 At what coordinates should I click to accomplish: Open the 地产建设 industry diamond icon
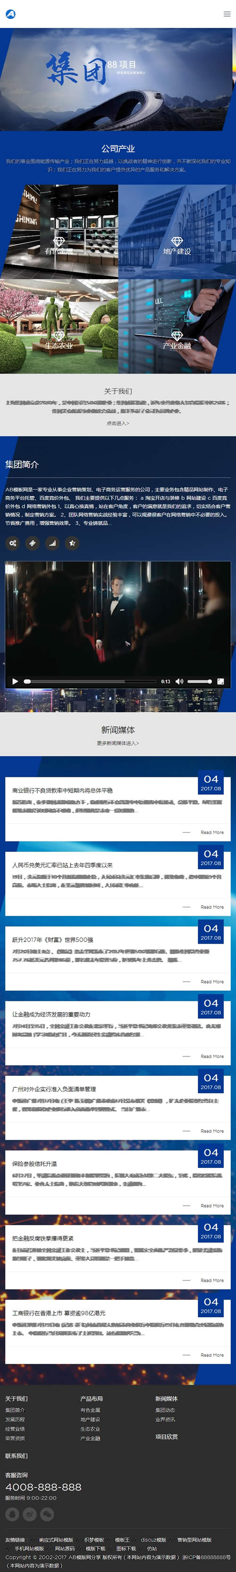177,241
